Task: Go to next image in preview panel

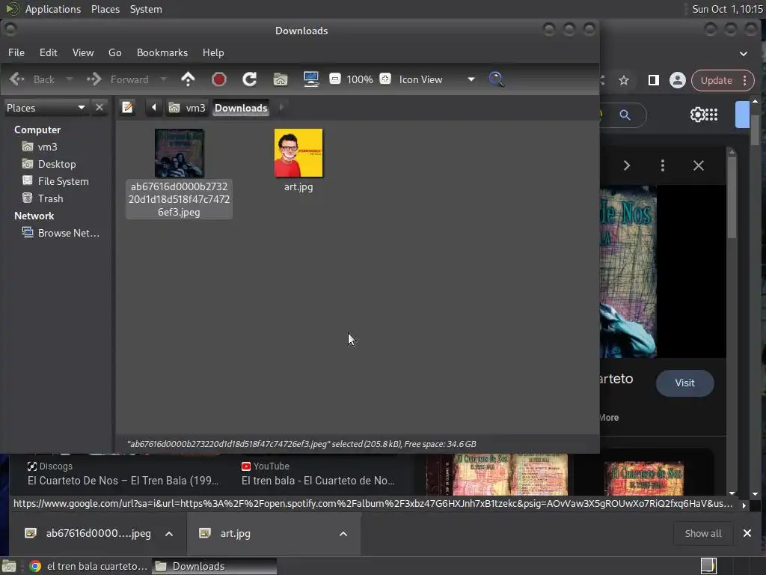Action: point(627,165)
